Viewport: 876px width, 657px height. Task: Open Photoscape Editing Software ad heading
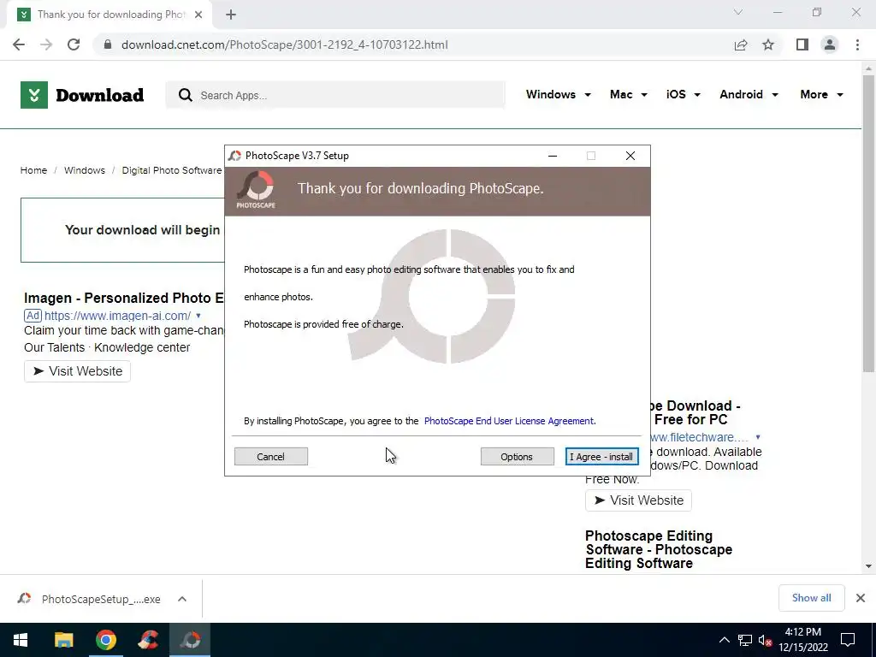(659, 549)
